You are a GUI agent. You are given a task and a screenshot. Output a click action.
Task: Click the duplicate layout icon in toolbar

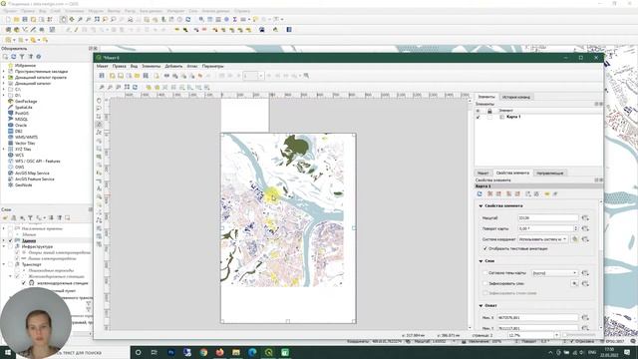pyautogui.click(x=121, y=76)
